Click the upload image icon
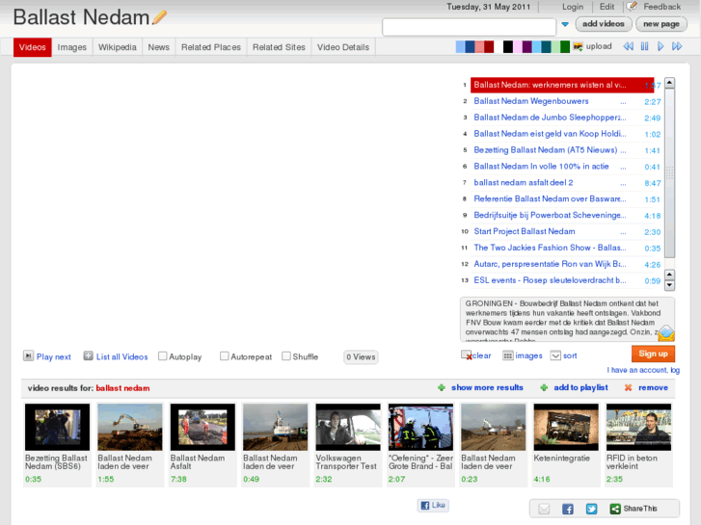Image resolution: width=701 pixels, height=525 pixels. pos(578,46)
